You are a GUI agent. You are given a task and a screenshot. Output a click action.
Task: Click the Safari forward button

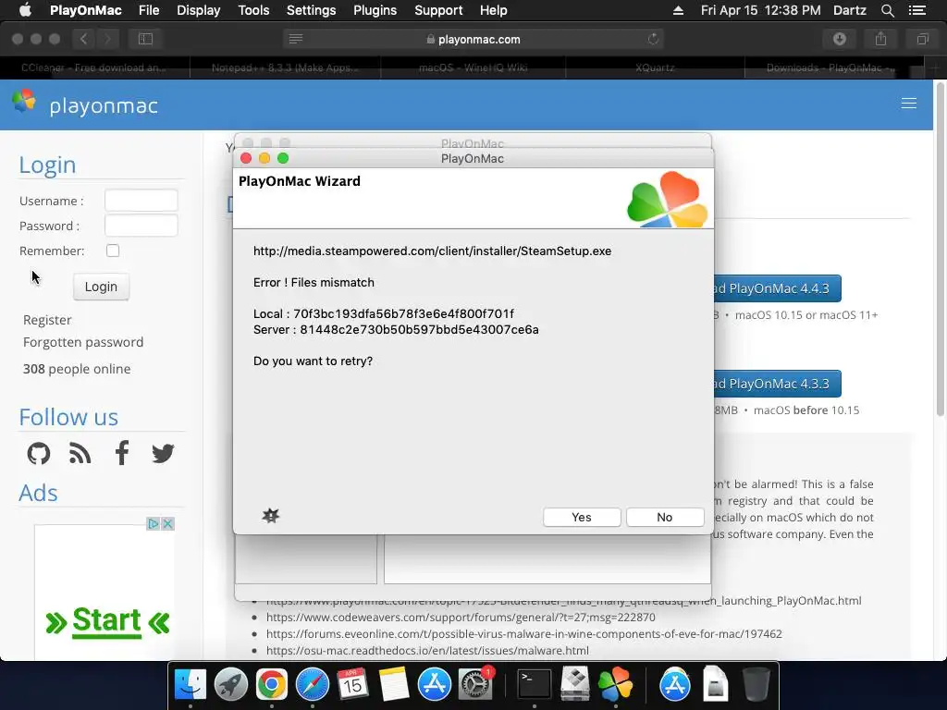107,39
